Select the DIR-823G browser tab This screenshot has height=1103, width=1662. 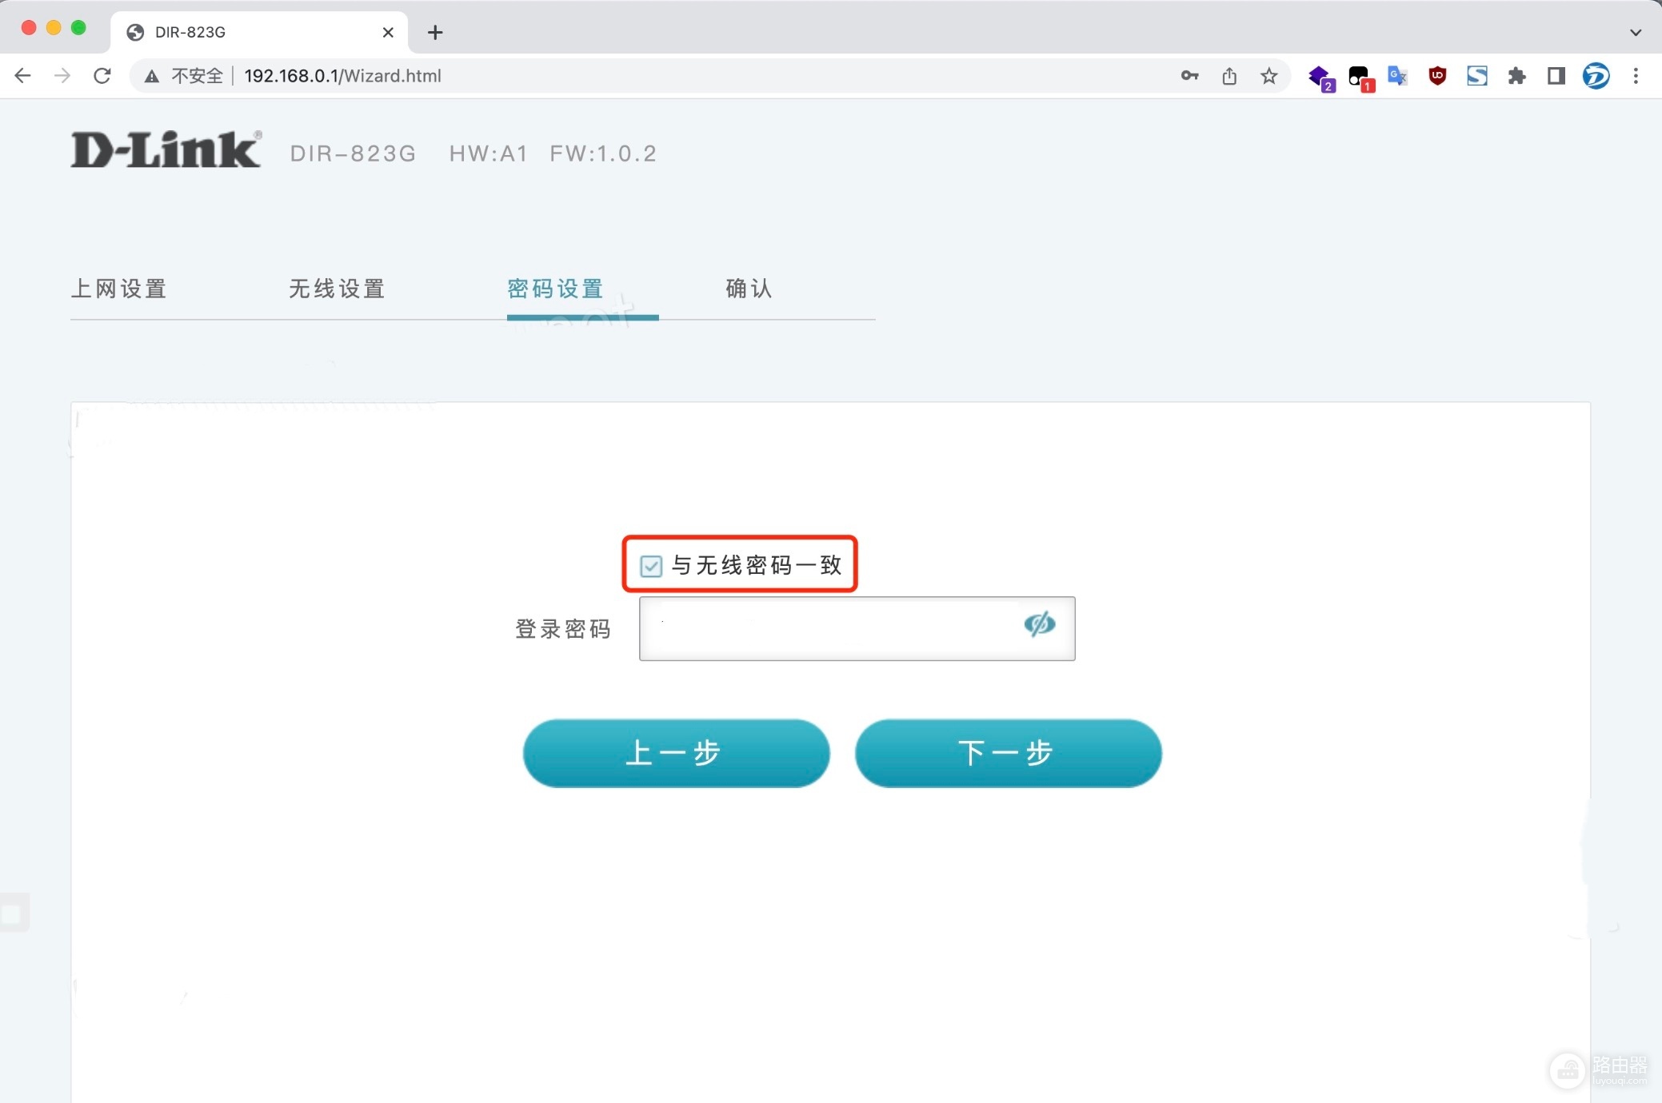click(260, 32)
